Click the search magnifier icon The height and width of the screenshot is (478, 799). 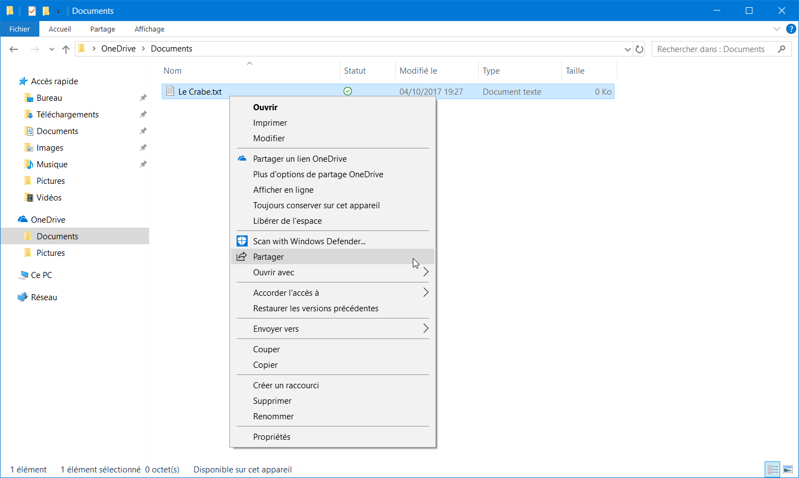pyautogui.click(x=782, y=49)
